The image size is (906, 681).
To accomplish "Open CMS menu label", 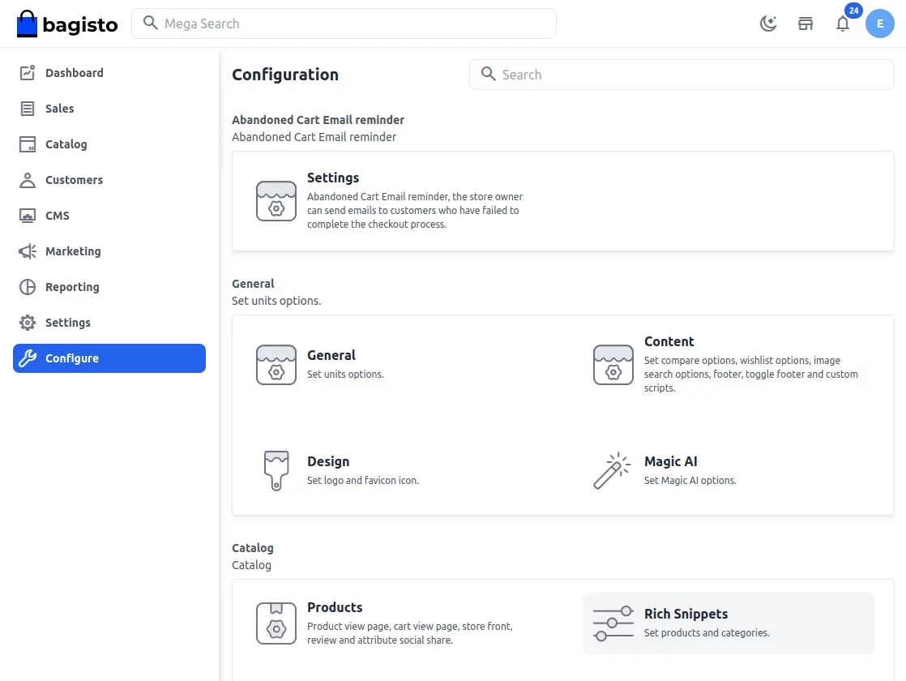I will 58,216.
